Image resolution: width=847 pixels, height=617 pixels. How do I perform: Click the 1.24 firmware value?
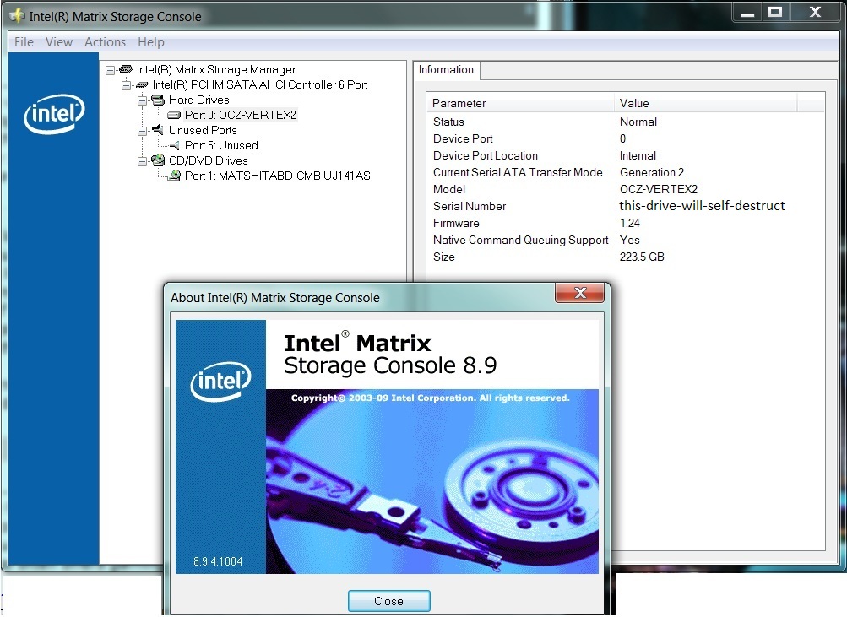click(x=629, y=223)
